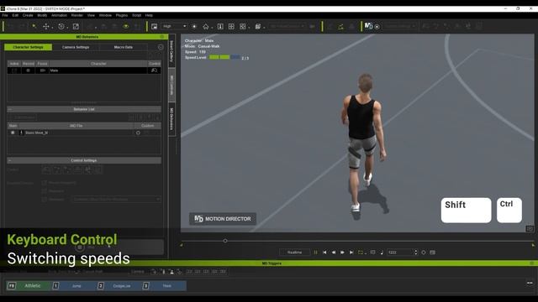Open the Help menu
Image resolution: width=538 pixels, height=302 pixels.
[x=149, y=15]
